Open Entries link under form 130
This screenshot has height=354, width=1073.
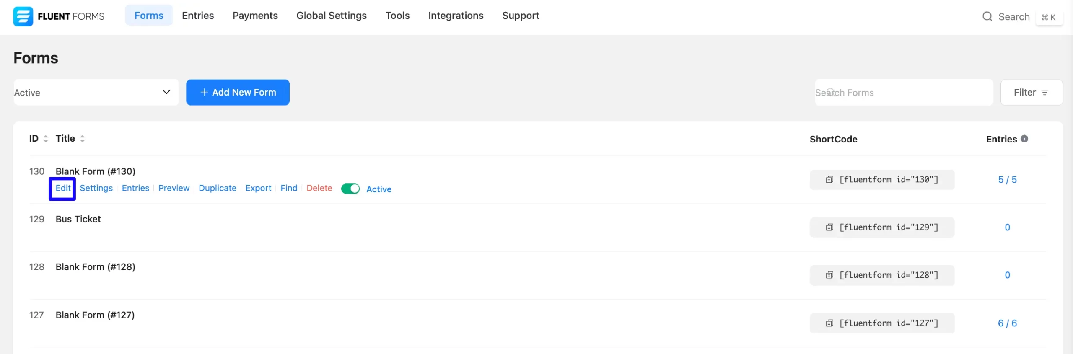coord(135,188)
